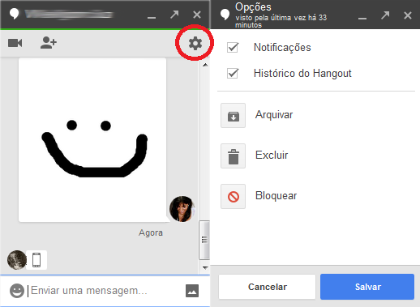The image size is (420, 307).
Task: Toggle the Notificações checkbox
Action: (x=233, y=47)
